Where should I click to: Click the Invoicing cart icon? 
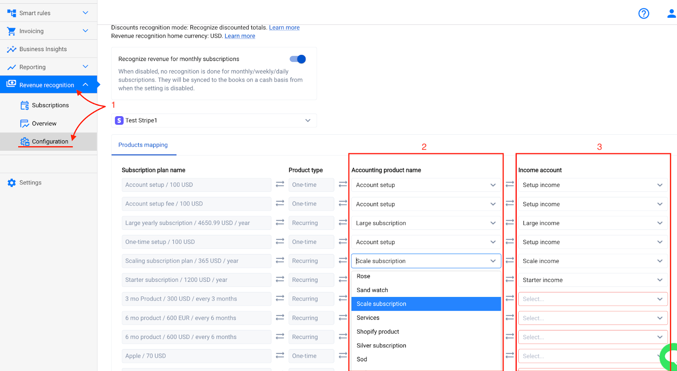click(x=11, y=31)
